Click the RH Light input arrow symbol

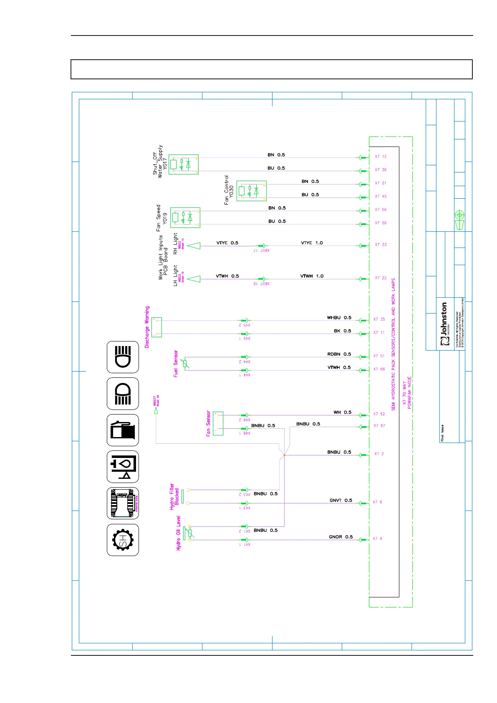tap(194, 246)
